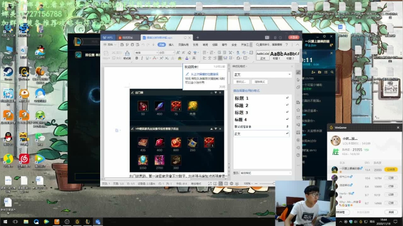The width and height of the screenshot is (403, 226).
Task: Open File Explorer from the taskbar
Action: coord(26,222)
